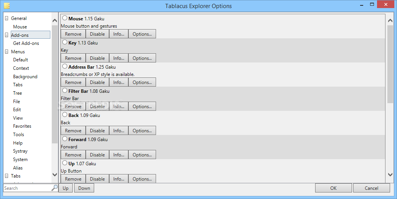Collapse the General tree node
This screenshot has height=199, width=397.
pyautogui.click(x=7, y=18)
